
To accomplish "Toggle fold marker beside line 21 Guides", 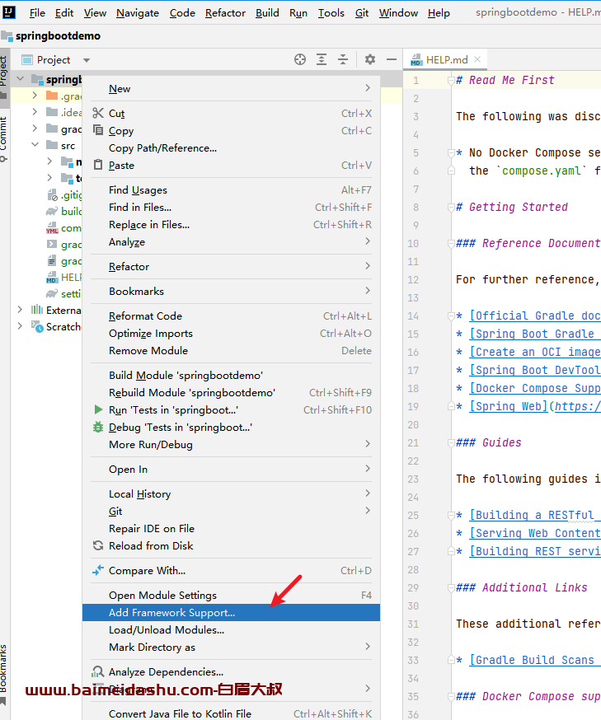I will 451,442.
